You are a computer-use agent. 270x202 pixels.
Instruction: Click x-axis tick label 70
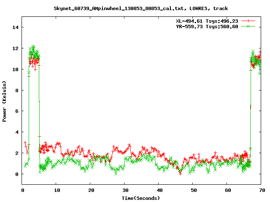click(262, 190)
